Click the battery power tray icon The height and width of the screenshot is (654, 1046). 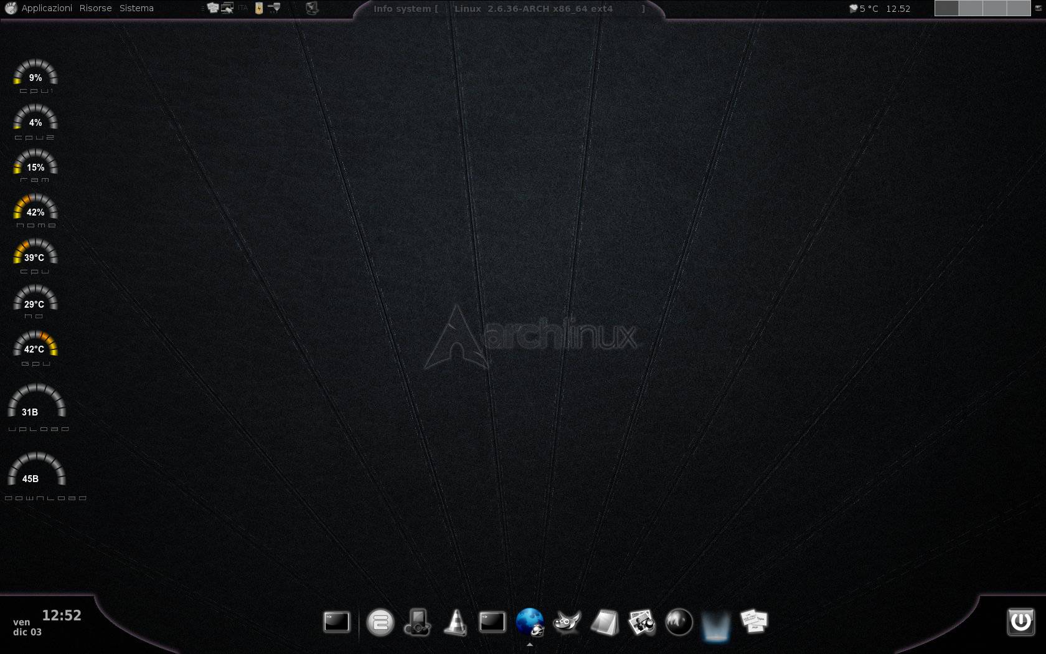(x=258, y=8)
